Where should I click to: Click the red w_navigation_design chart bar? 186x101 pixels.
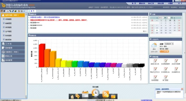(42, 55)
